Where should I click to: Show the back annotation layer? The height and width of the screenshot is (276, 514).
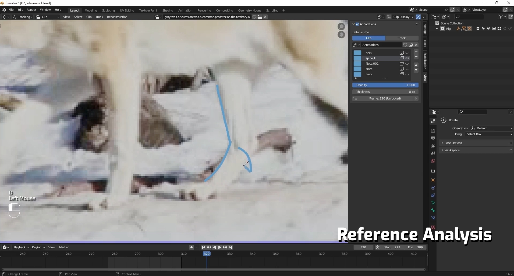point(407,74)
